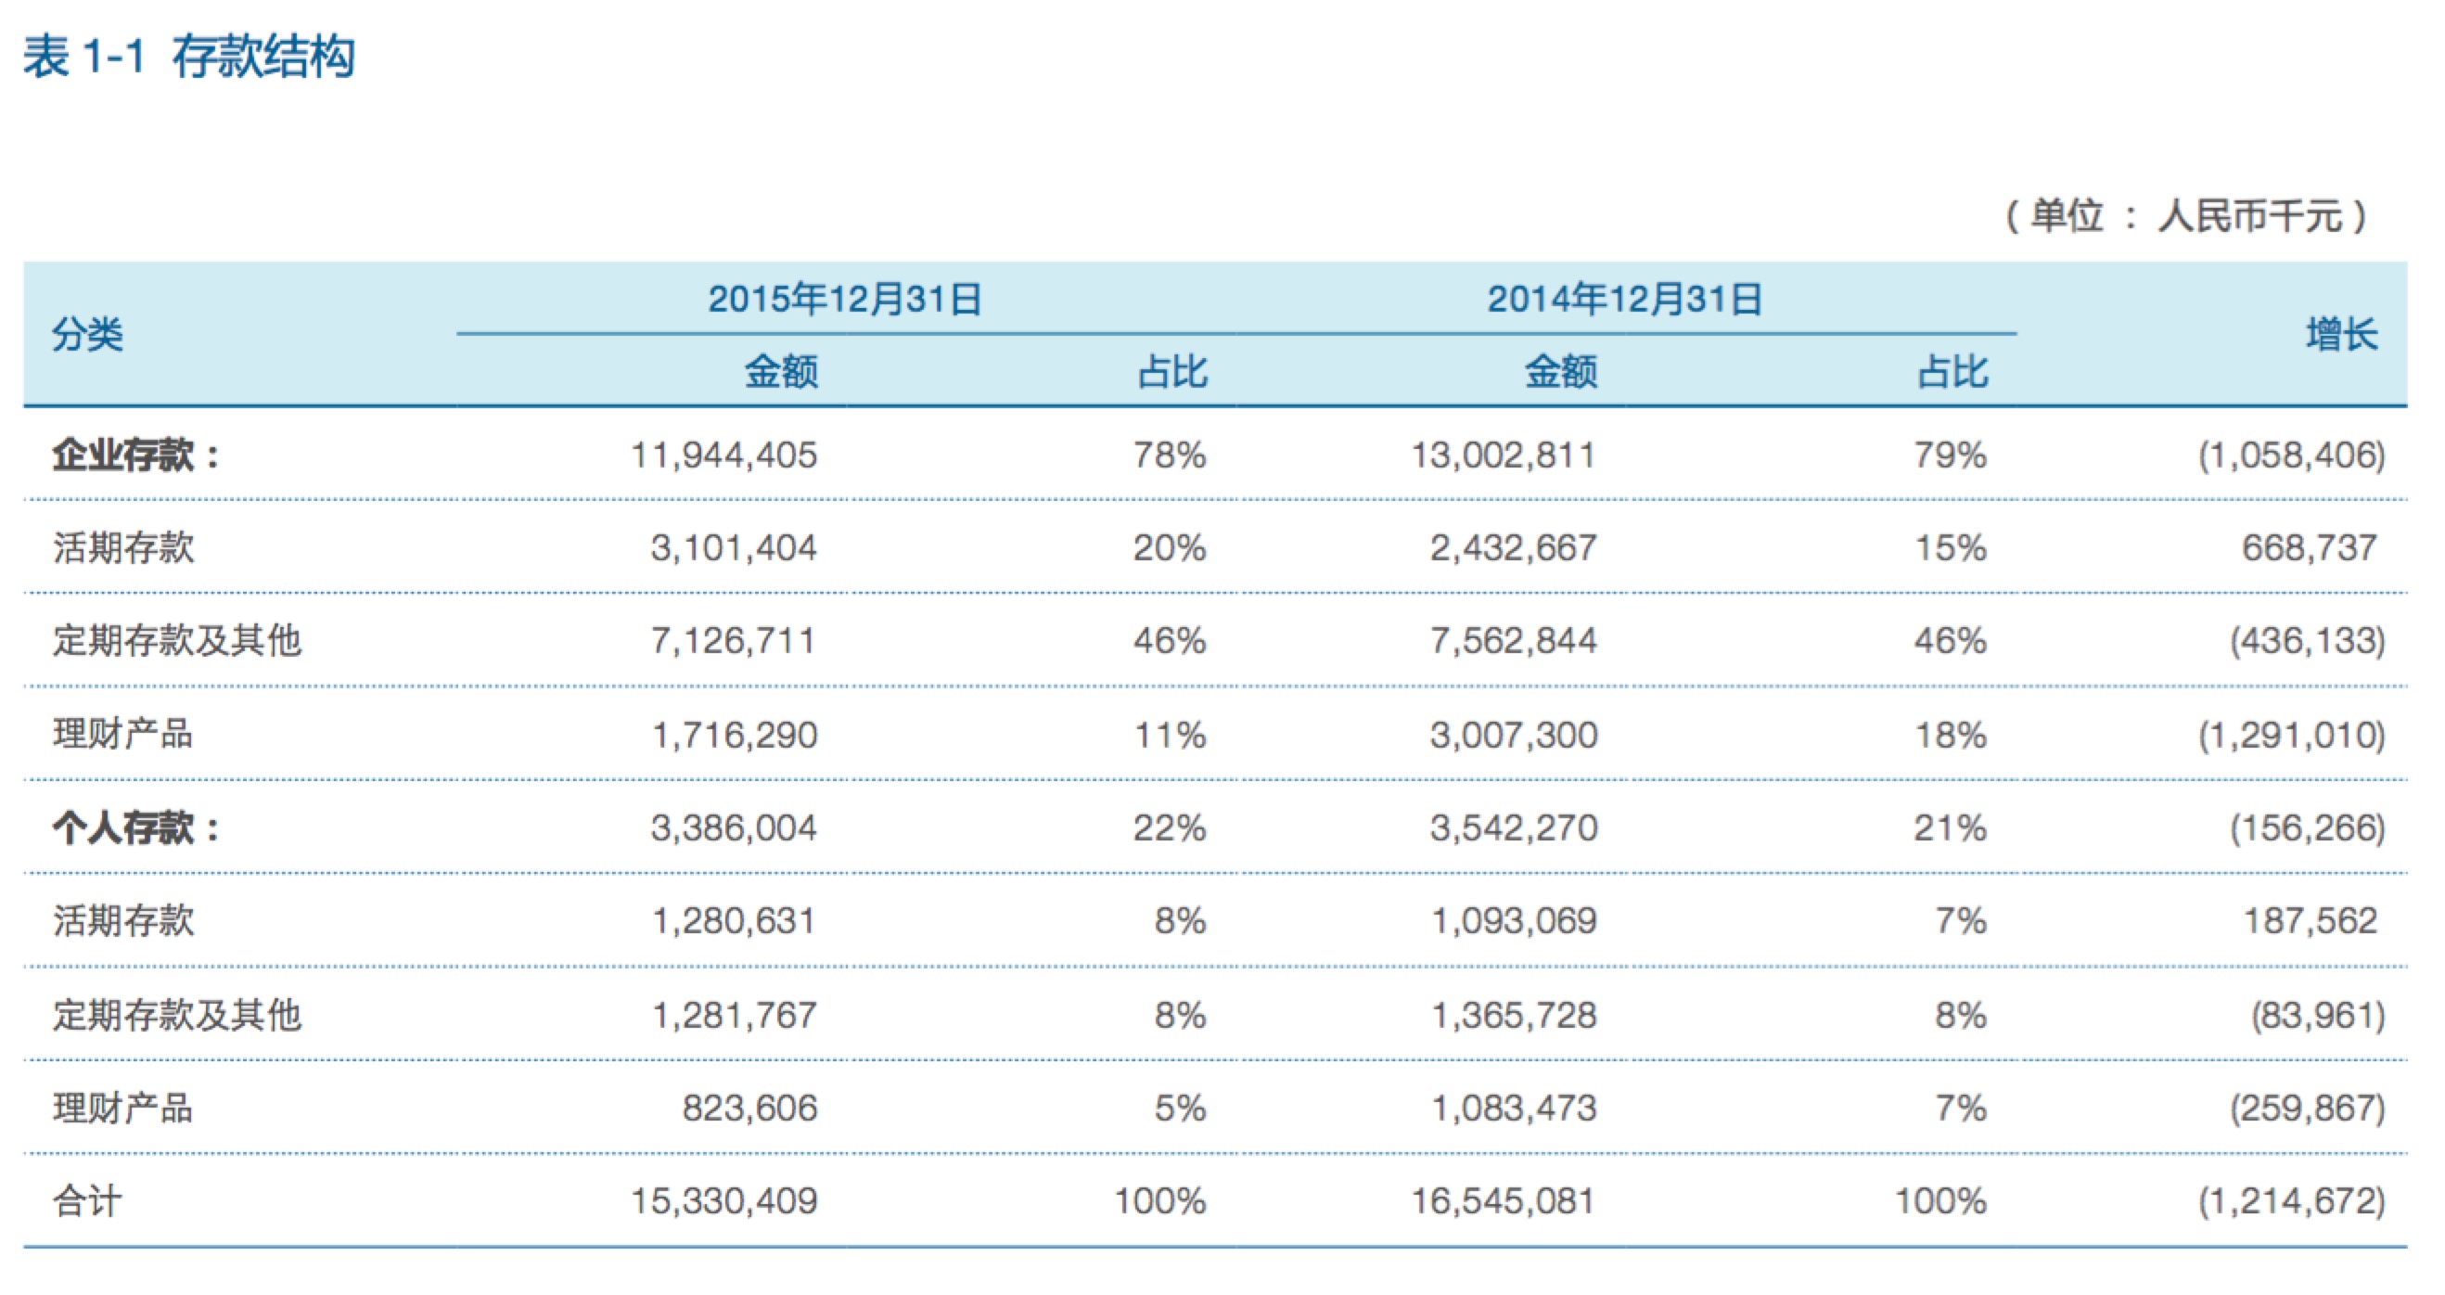Select the growth value 187,562
2445x1295 pixels.
pos(2311,921)
